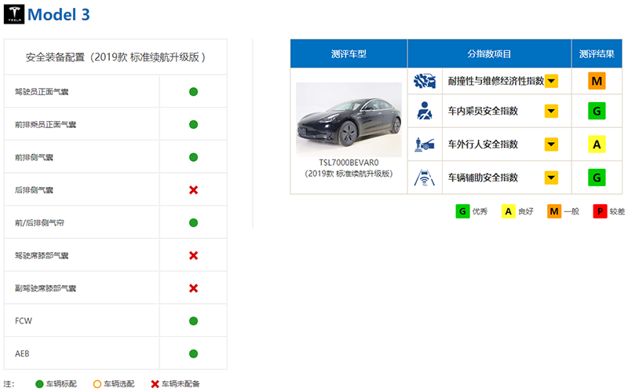628x392 pixels.
Task: Click the occupant safety seatbelt icon
Action: tap(425, 111)
